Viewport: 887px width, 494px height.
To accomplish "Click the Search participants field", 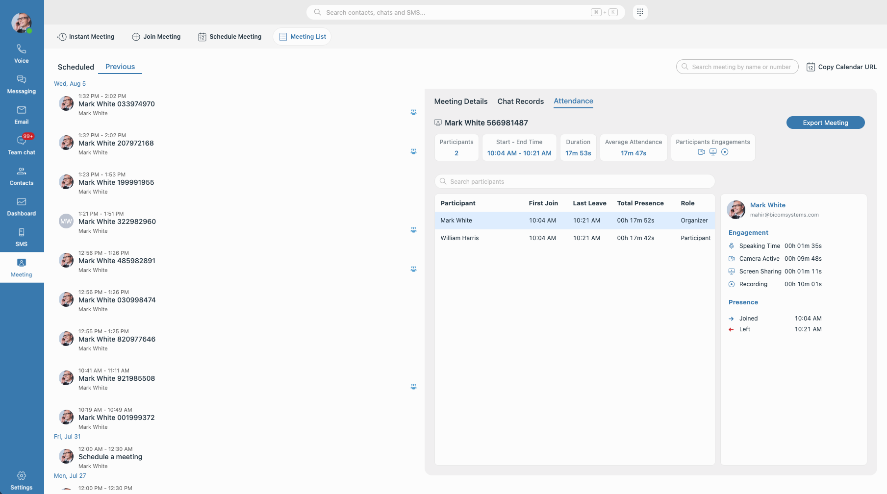I will click(575, 181).
